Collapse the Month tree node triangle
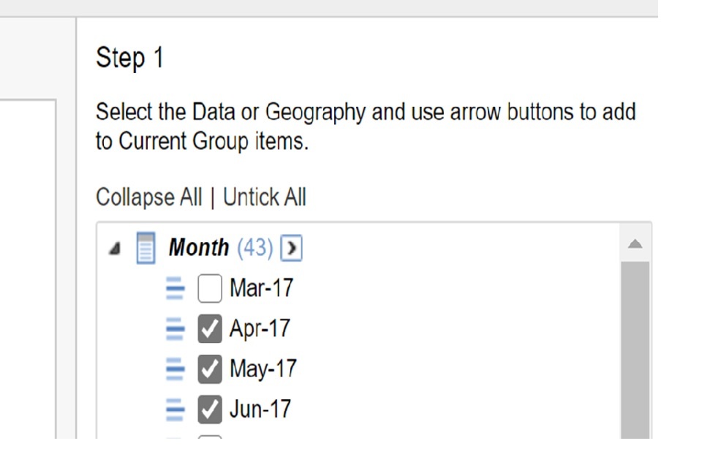This screenshot has width=702, height=468. 115,249
